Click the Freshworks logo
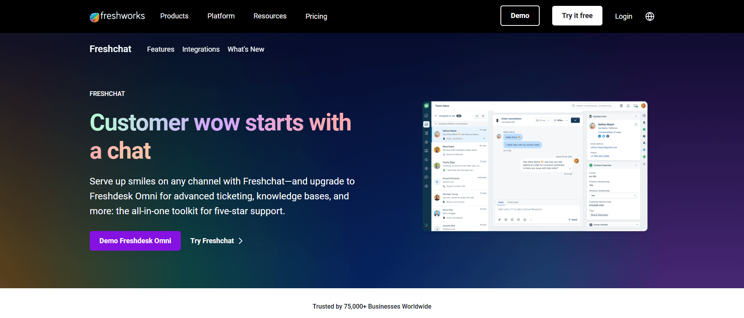This screenshot has width=744, height=318. tap(117, 16)
